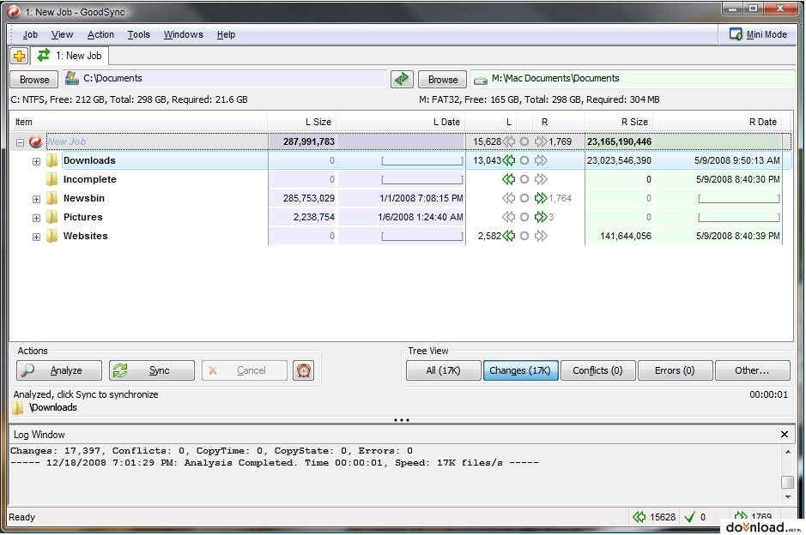Click the right-arrow icon in Incomplete row
806x535 pixels.
(x=541, y=179)
